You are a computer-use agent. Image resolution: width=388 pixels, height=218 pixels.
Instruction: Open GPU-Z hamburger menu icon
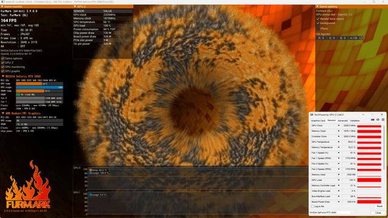coord(383,120)
